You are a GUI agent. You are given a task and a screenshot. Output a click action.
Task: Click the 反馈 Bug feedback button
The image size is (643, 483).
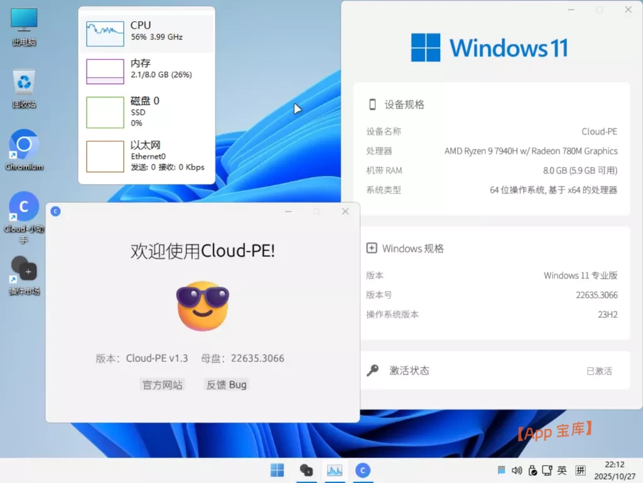[x=225, y=385]
